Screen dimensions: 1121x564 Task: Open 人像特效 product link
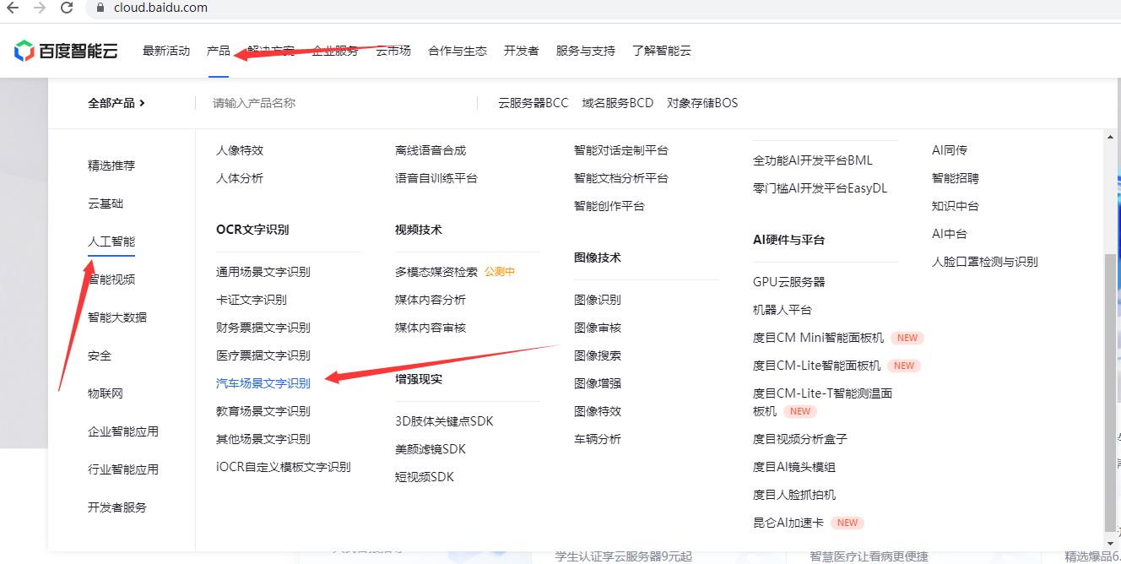pos(240,150)
